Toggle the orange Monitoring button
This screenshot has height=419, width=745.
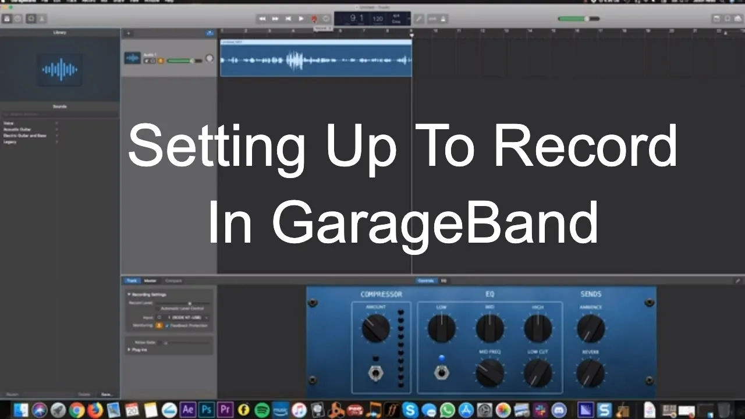point(159,325)
